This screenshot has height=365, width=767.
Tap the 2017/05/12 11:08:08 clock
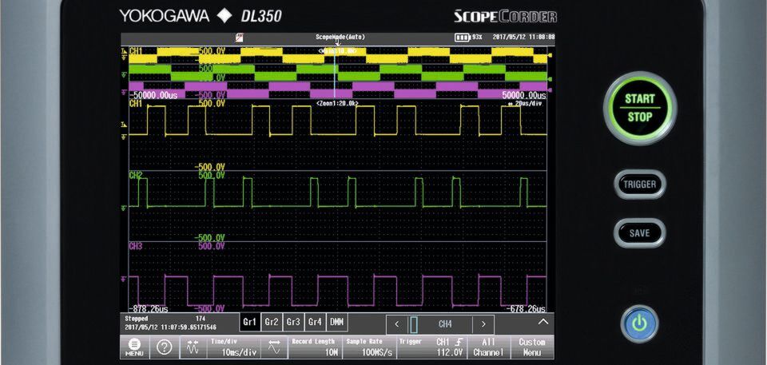523,37
